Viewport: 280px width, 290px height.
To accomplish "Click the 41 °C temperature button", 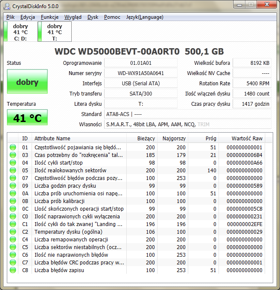I will 27,117.
